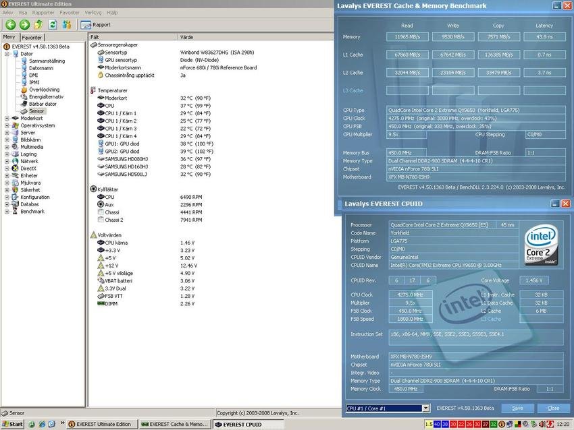Click Close in the EVEREST CPUID window
Screen dimensions: 574x430
[x=553, y=408]
